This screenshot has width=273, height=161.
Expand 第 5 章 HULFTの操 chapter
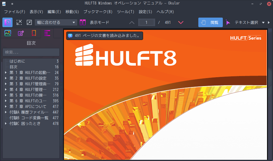coord(6,95)
